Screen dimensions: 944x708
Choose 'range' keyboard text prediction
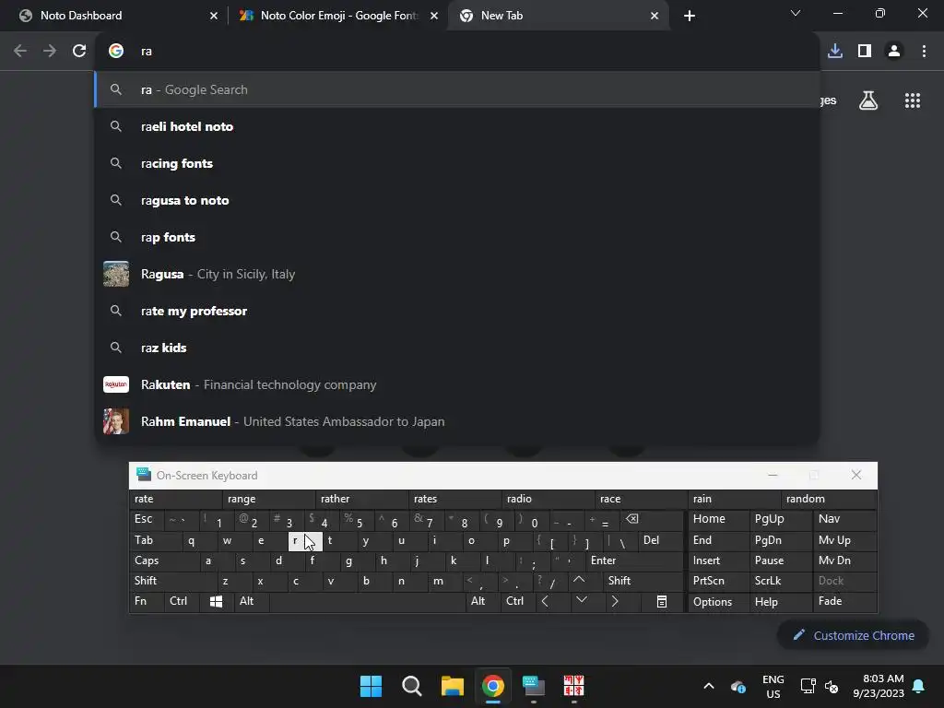(269, 499)
